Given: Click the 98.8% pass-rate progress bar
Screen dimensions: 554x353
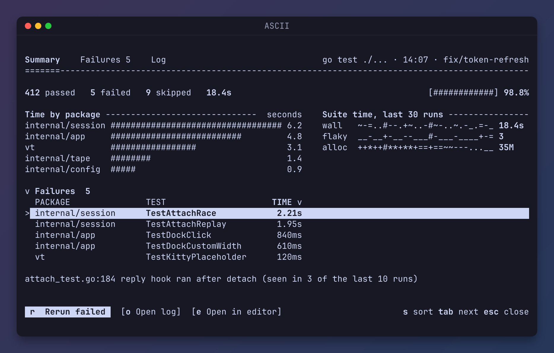Looking at the screenshot, I should tap(463, 93).
